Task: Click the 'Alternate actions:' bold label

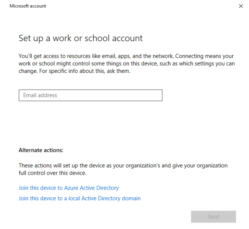Action: pyautogui.click(x=41, y=150)
